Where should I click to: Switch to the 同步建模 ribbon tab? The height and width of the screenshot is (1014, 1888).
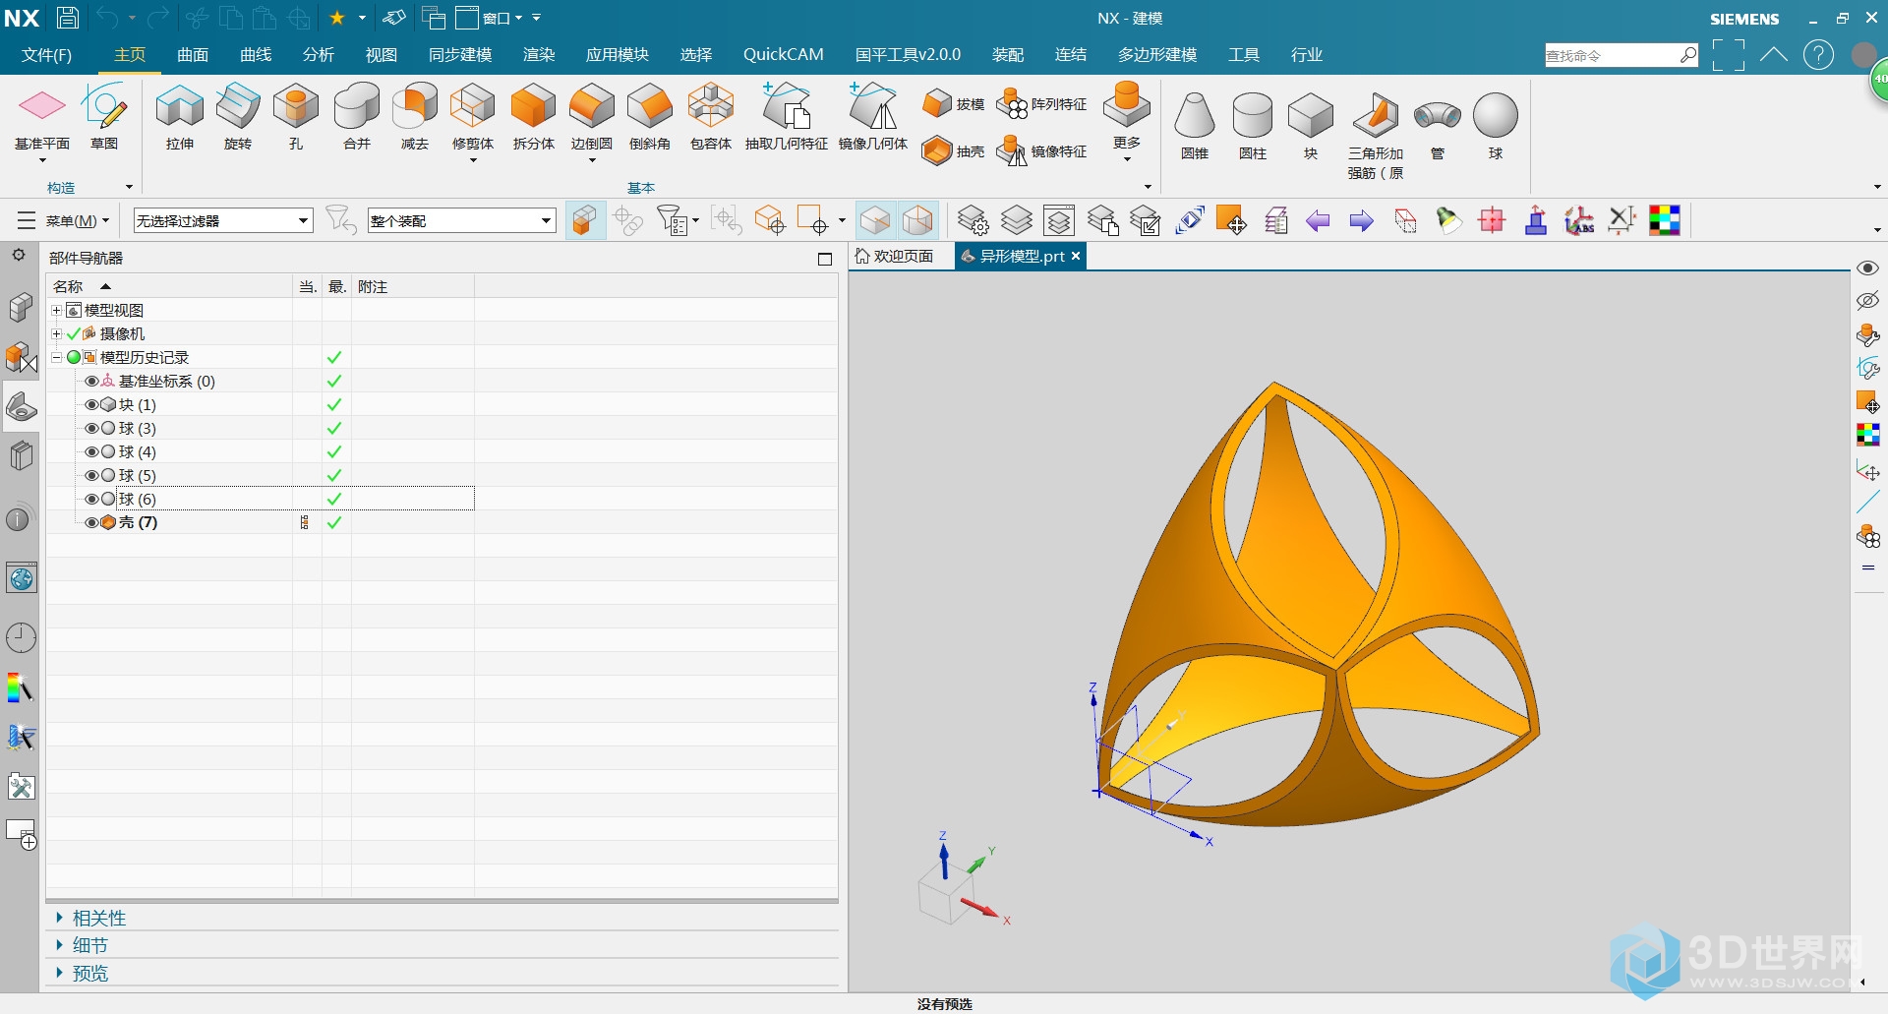pos(460,55)
